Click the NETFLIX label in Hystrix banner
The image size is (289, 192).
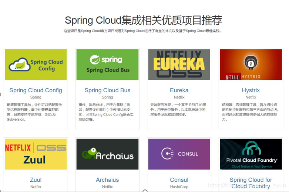coord(232,77)
